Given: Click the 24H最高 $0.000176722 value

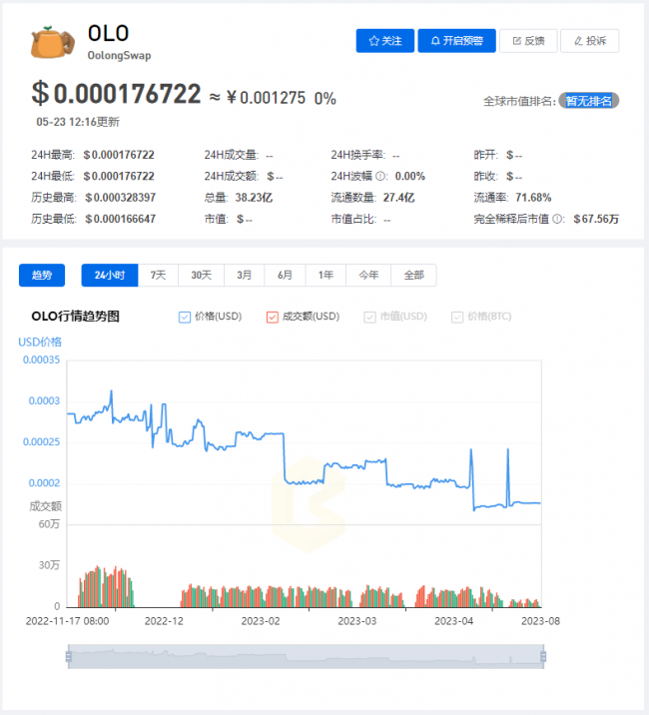Looking at the screenshot, I should tap(119, 155).
